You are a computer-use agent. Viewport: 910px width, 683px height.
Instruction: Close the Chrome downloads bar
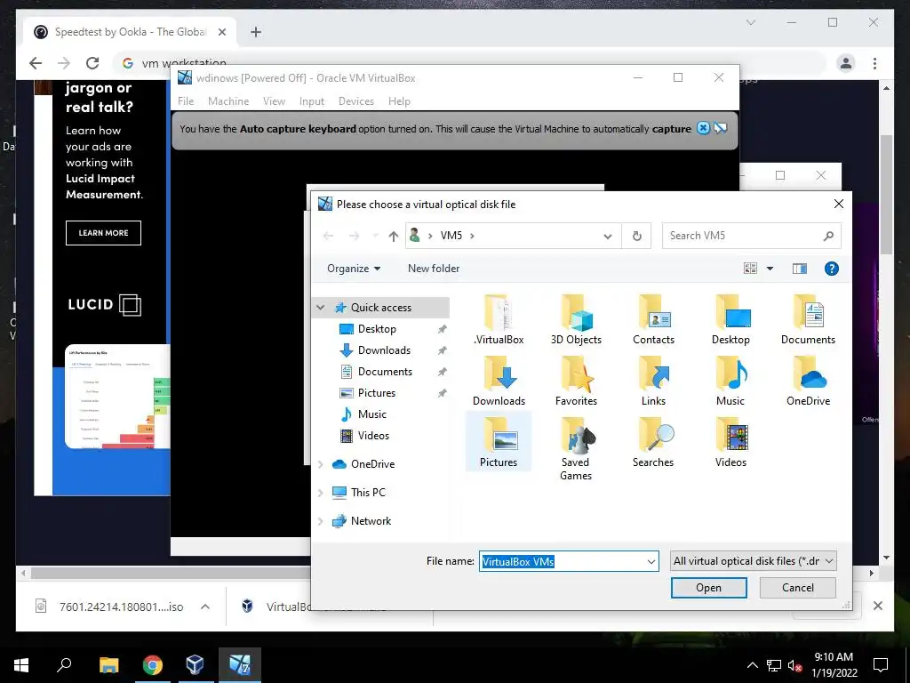(x=877, y=606)
